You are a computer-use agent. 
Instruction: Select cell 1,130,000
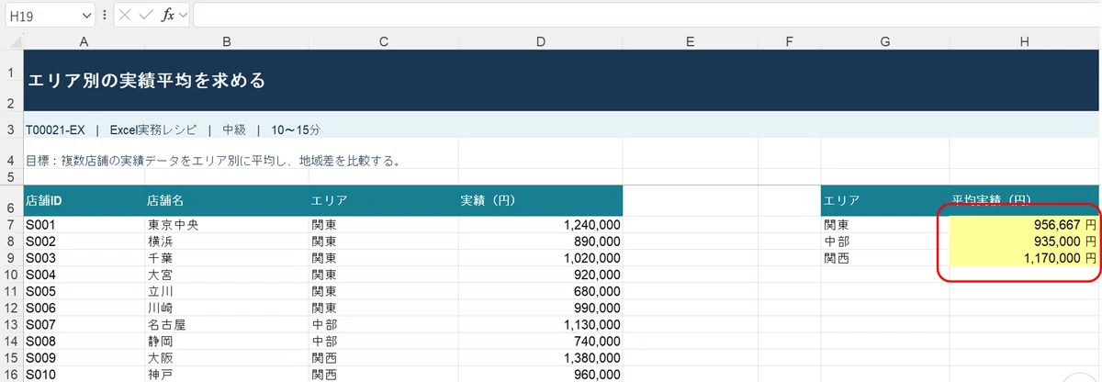point(540,324)
